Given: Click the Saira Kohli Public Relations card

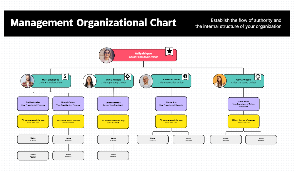Looking at the screenshot, I should 243,104.
